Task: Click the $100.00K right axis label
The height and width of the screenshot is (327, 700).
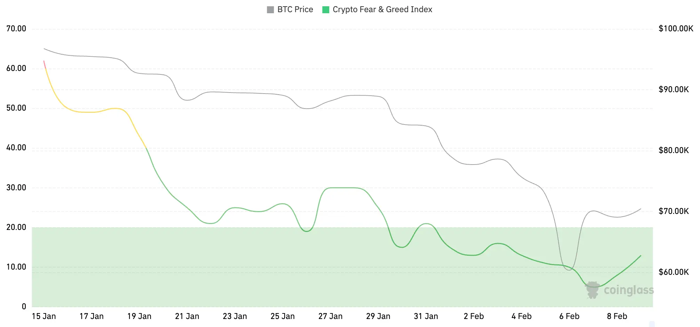Action: click(676, 29)
